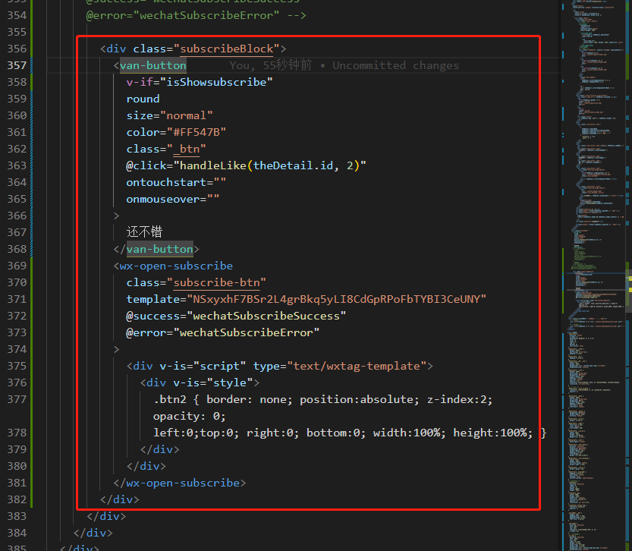Click the "z-index:2;" declaration

(460, 400)
